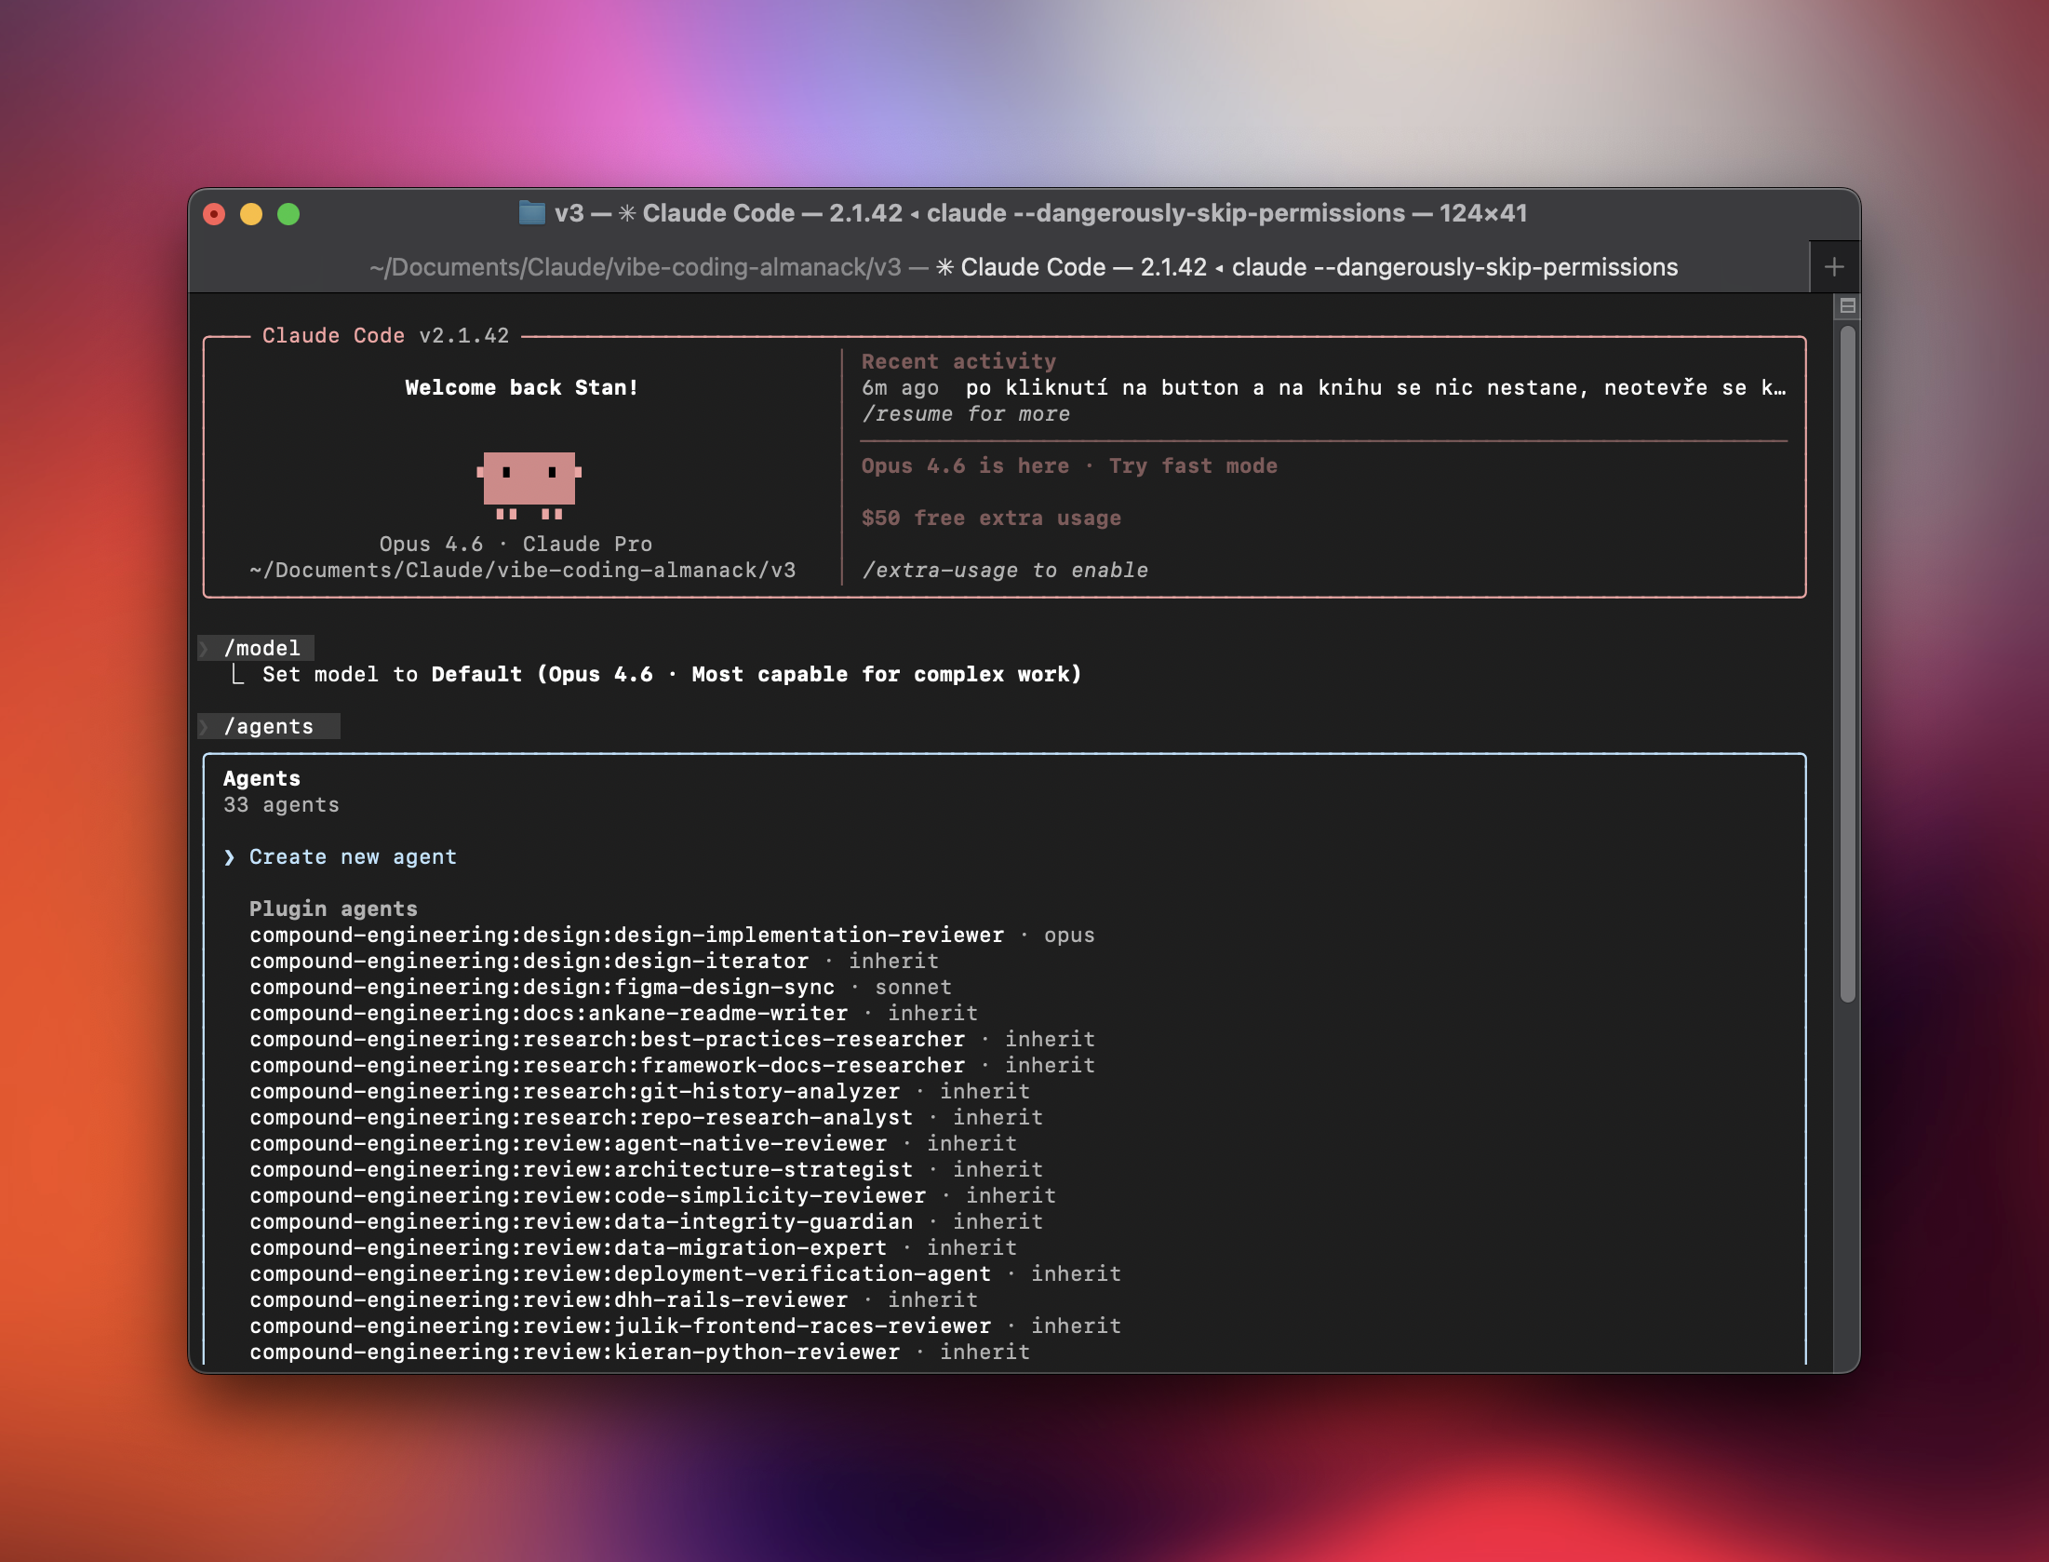Click the Claude Code asterisk symbol in the tab title
The height and width of the screenshot is (1562, 2049).
click(x=629, y=213)
